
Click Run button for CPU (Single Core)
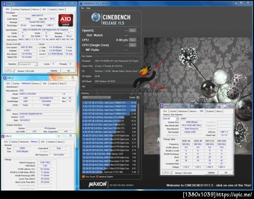pos(133,45)
